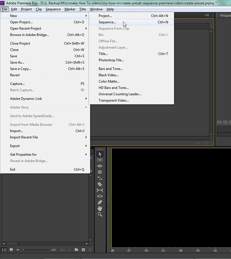Image resolution: width=231 pixels, height=259 pixels.
Task: Click the Find magnifier icon in Project panel
Action: (x=70, y=250)
